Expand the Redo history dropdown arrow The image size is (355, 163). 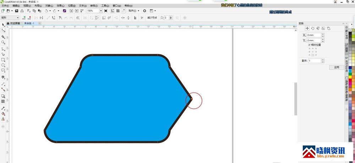tap(58, 11)
